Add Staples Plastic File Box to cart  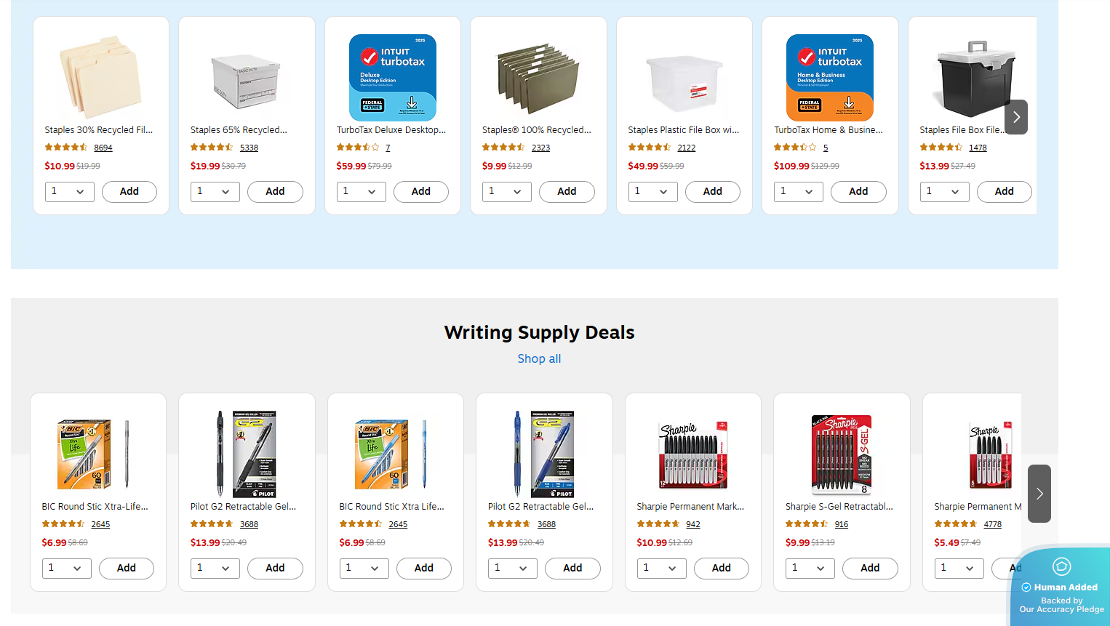pyautogui.click(x=712, y=192)
